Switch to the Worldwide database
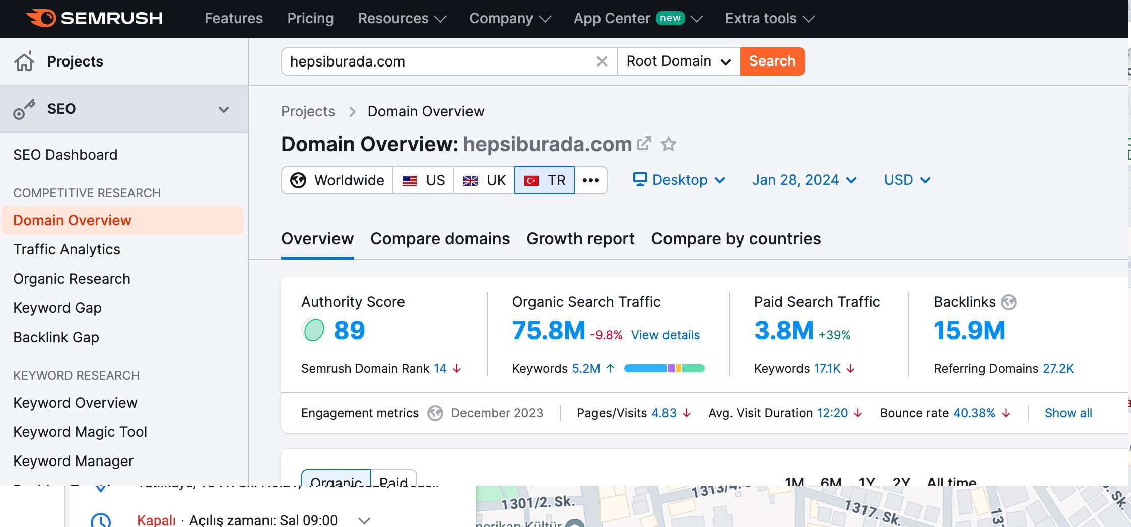The image size is (1131, 527). 338,180
